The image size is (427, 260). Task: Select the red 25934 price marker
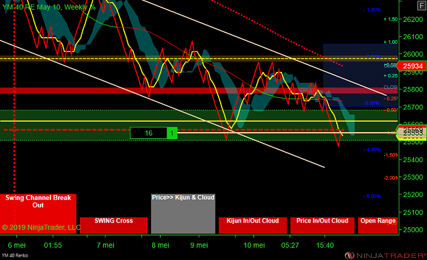coord(412,66)
